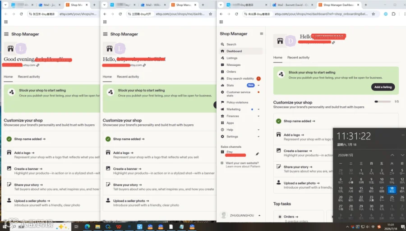Bookmark the page with right window's star icon

click(374, 14)
